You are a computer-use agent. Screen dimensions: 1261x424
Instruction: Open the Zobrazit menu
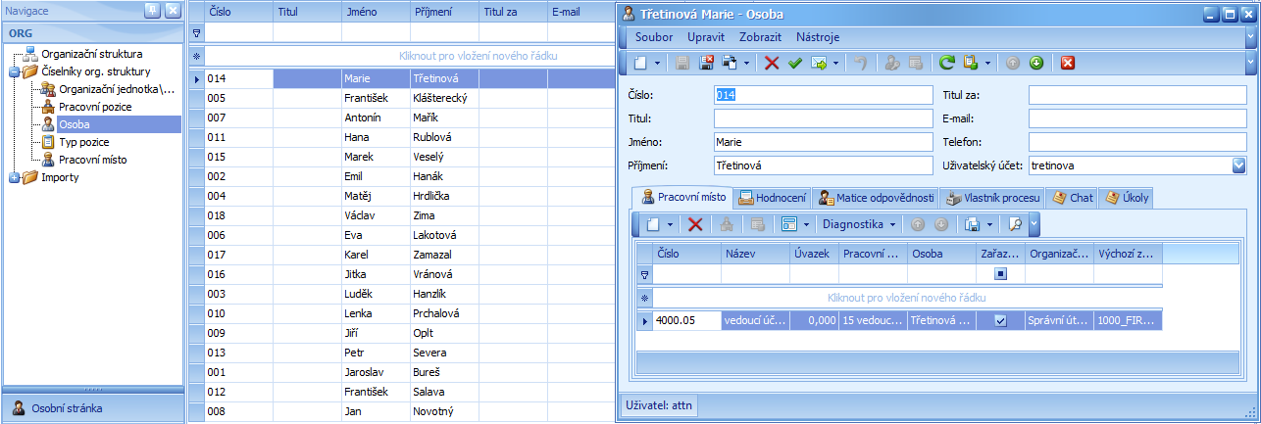click(761, 36)
